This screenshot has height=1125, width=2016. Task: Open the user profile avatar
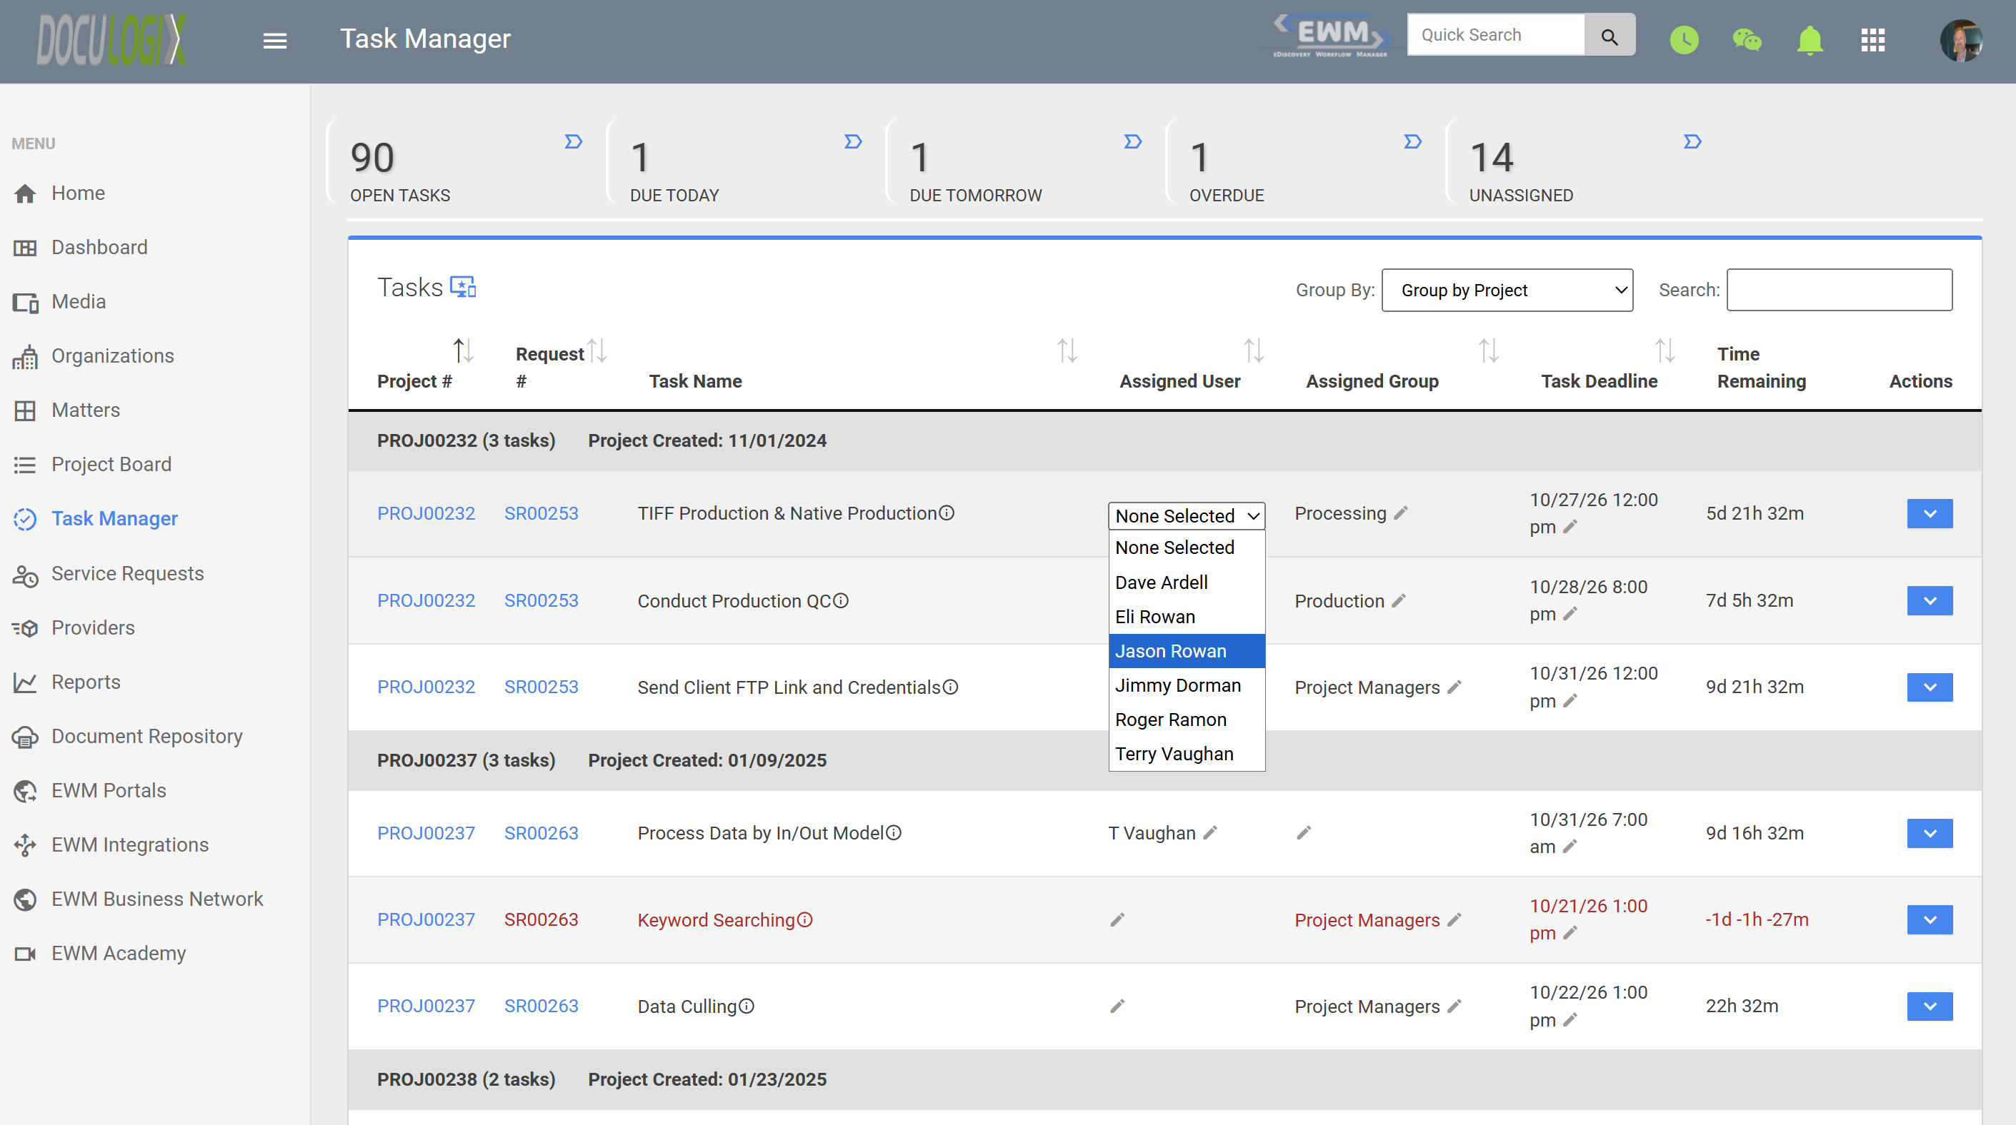pos(1960,40)
